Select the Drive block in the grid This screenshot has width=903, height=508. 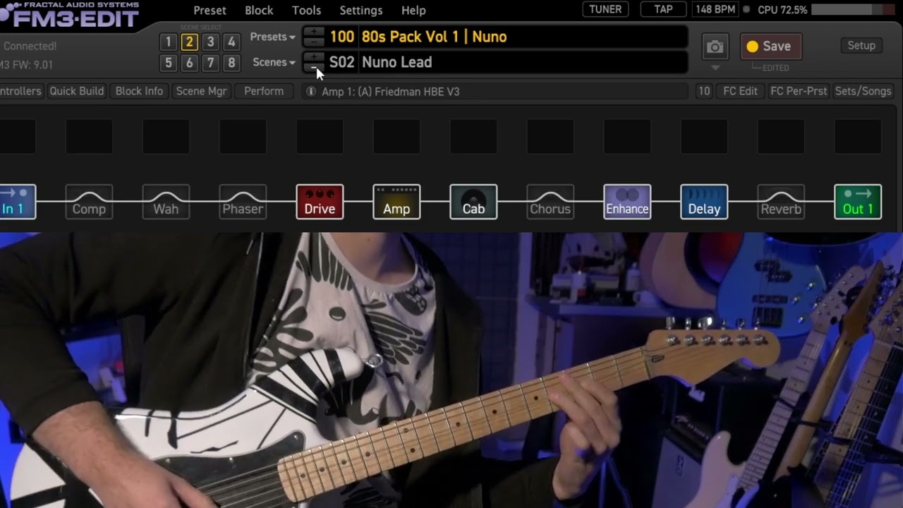(320, 202)
